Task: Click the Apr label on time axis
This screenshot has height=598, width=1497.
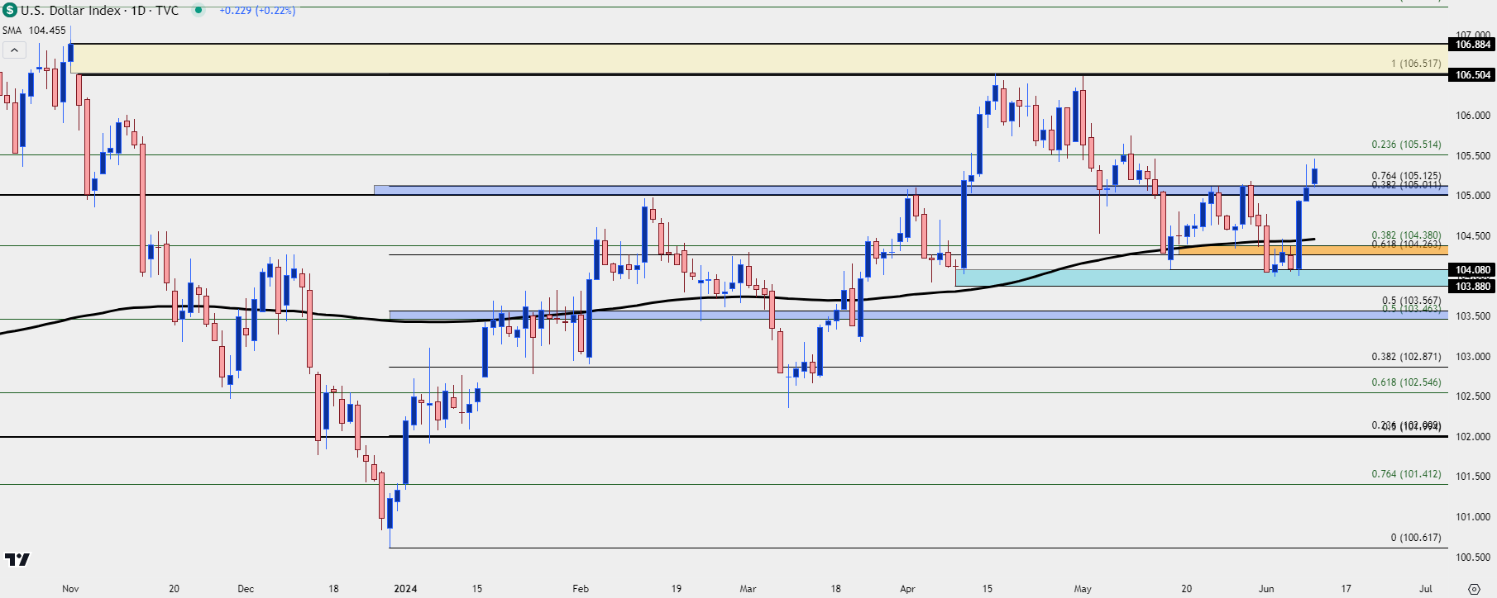Action: [x=907, y=589]
